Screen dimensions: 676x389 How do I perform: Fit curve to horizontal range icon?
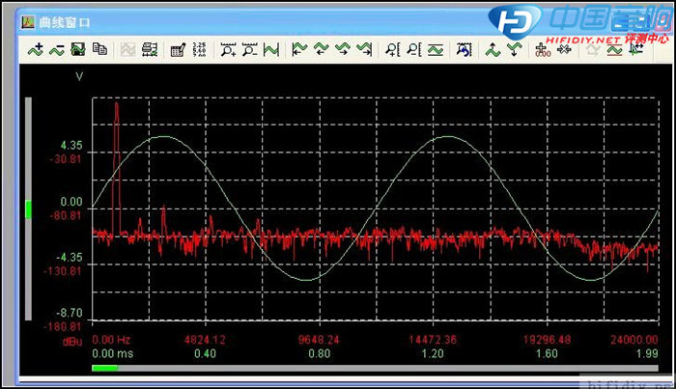point(271,49)
